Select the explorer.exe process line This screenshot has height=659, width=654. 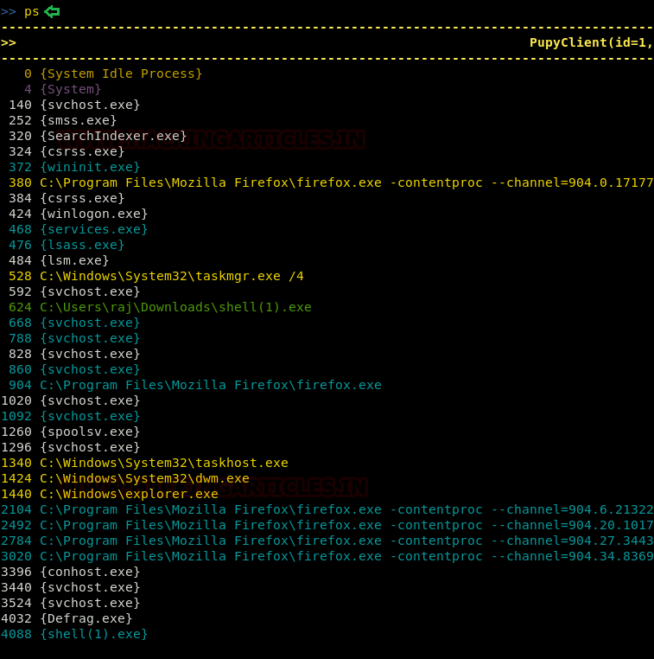(129, 494)
